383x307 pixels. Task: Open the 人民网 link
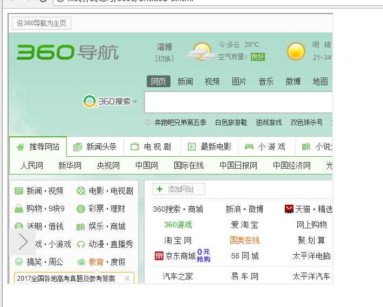coord(32,165)
